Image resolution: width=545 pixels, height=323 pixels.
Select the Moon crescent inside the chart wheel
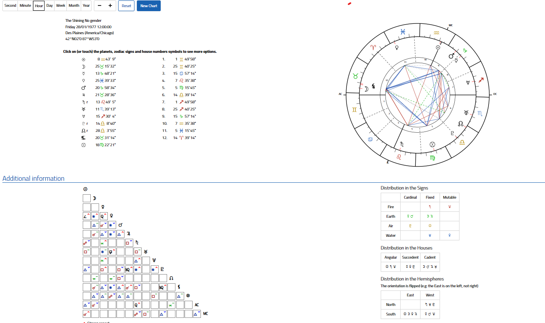tap(365, 90)
